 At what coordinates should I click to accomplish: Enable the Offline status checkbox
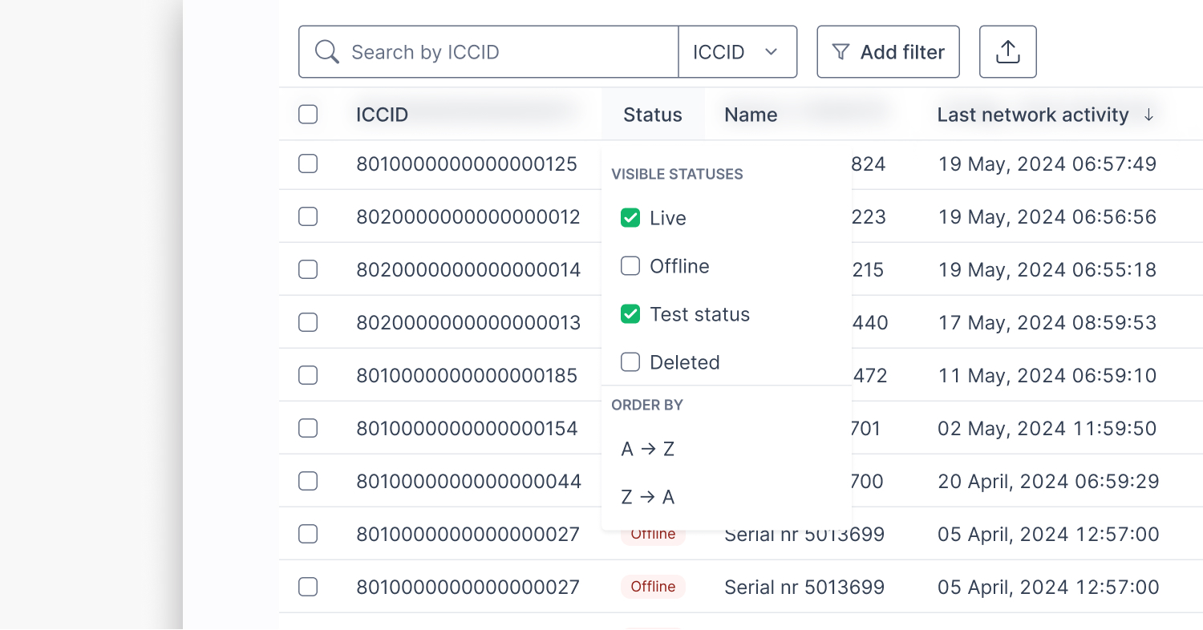tap(630, 265)
